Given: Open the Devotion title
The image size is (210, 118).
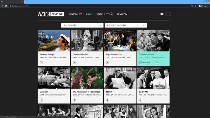Looking at the screenshot, I should tap(44, 92).
